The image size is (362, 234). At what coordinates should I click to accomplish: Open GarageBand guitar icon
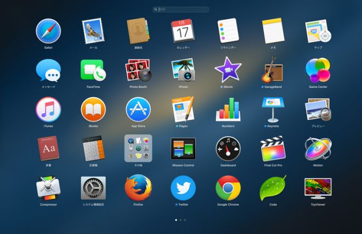pyautogui.click(x=272, y=71)
